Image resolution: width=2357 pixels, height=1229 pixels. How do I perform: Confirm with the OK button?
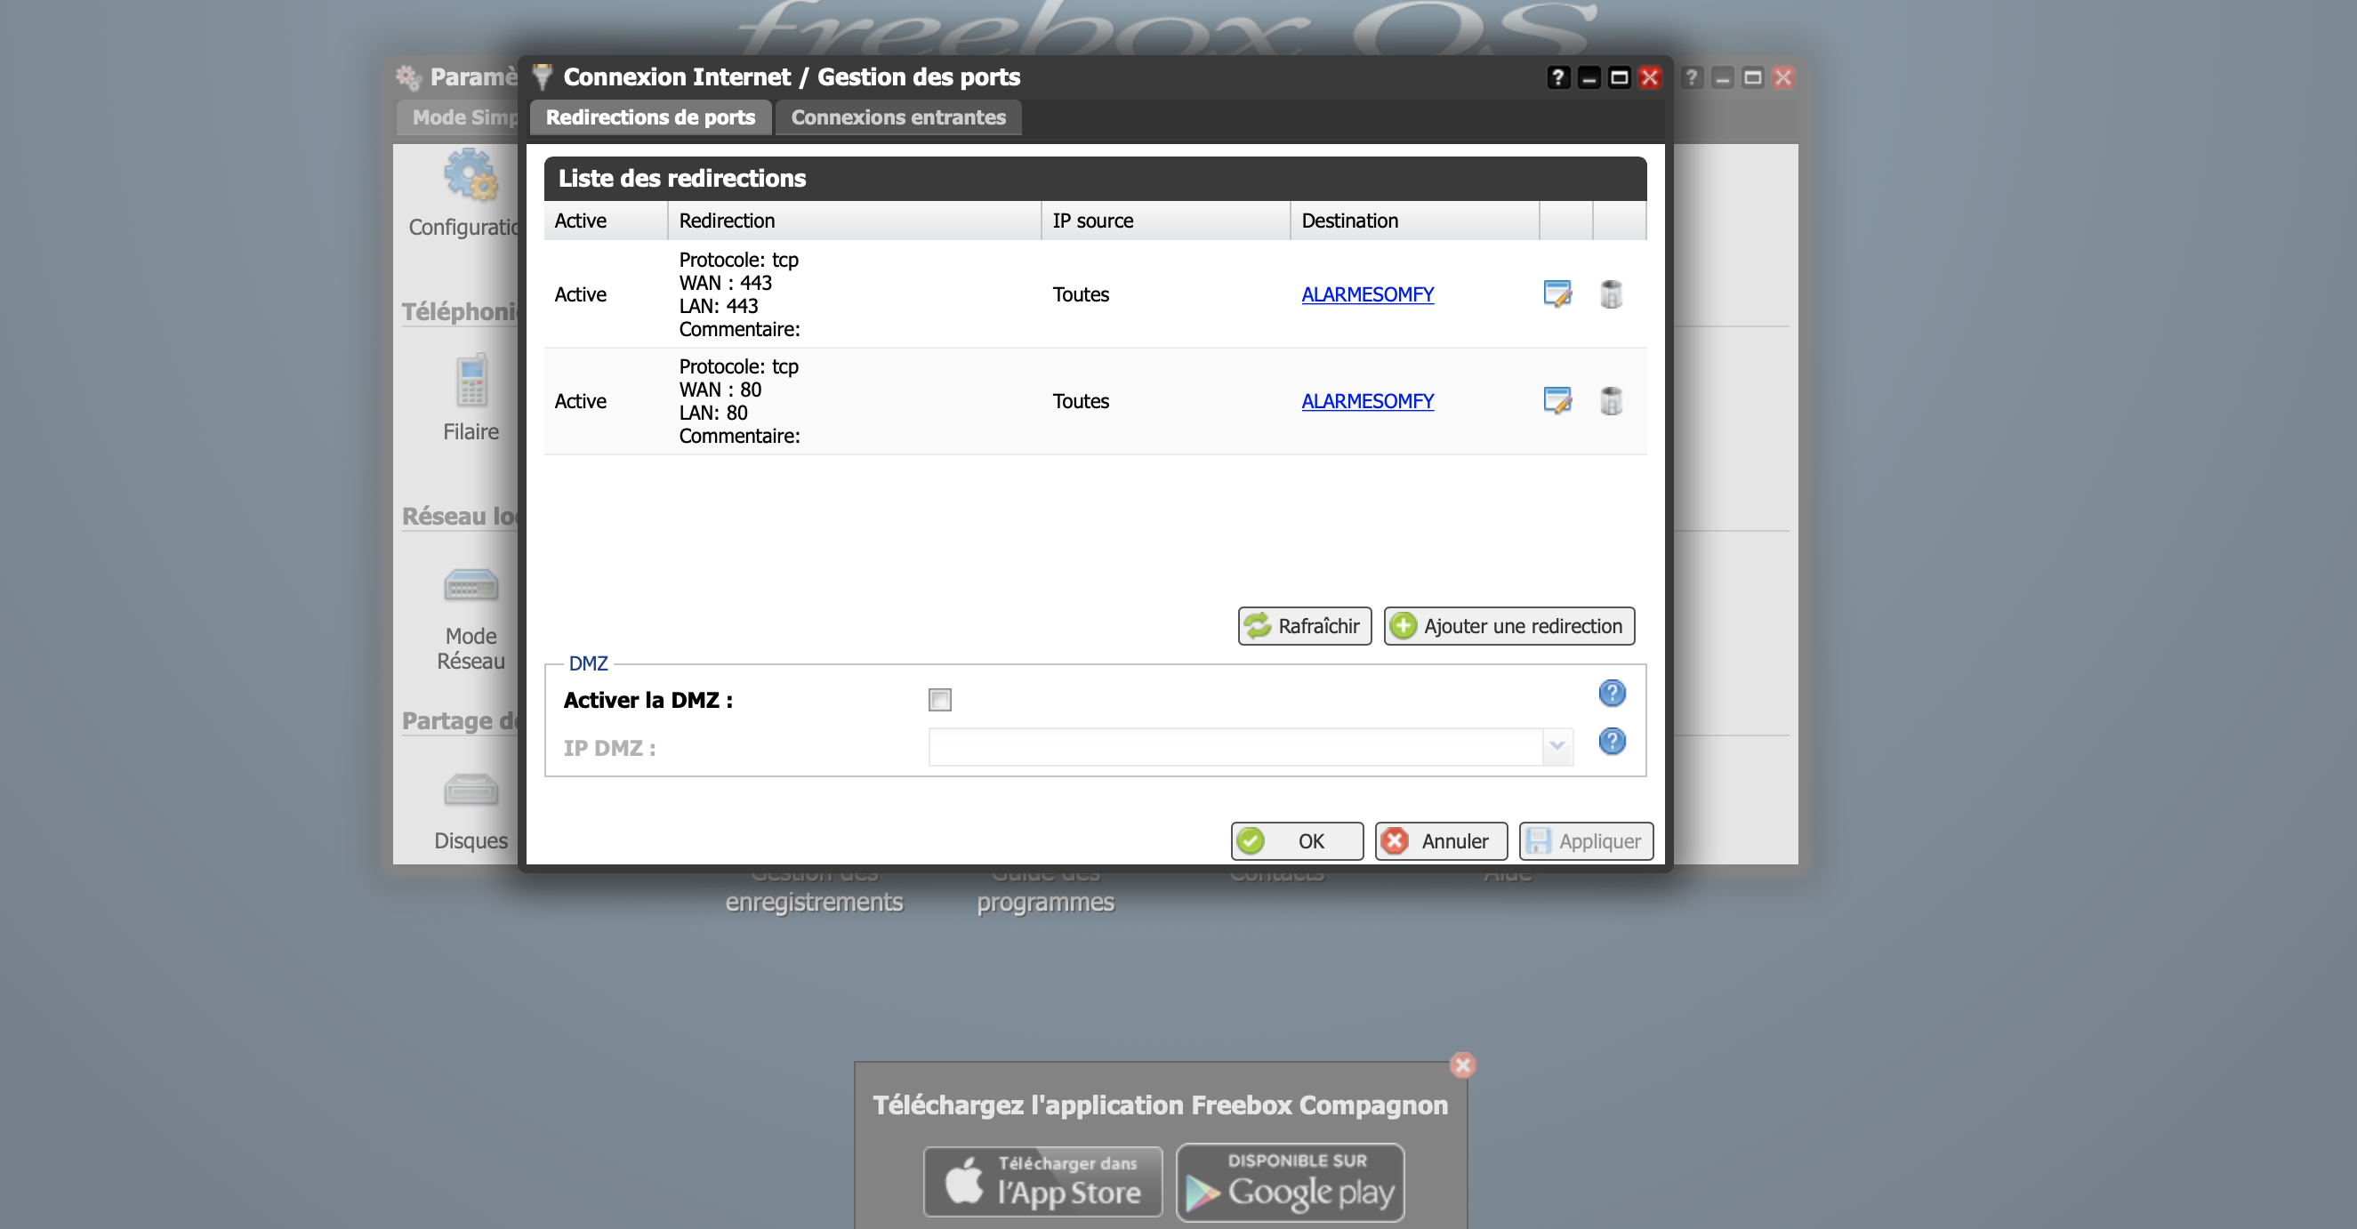(x=1296, y=841)
